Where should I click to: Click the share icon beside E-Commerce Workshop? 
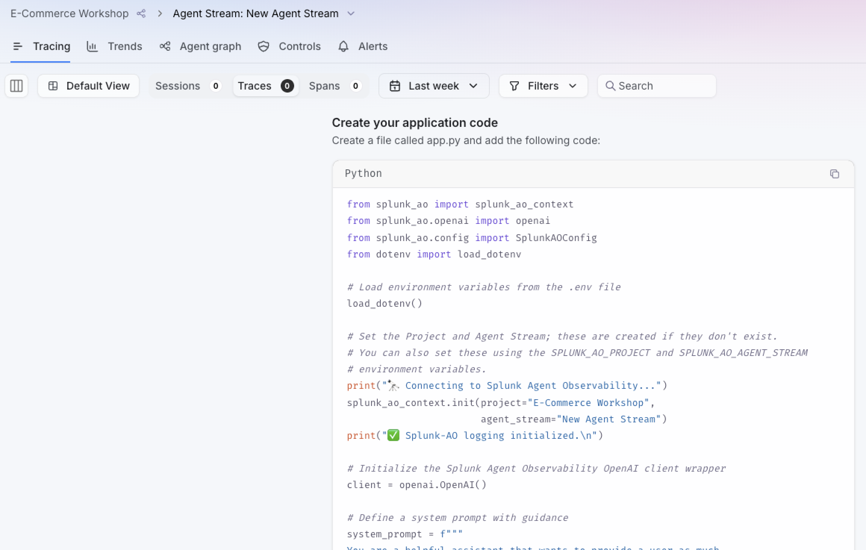pos(141,14)
